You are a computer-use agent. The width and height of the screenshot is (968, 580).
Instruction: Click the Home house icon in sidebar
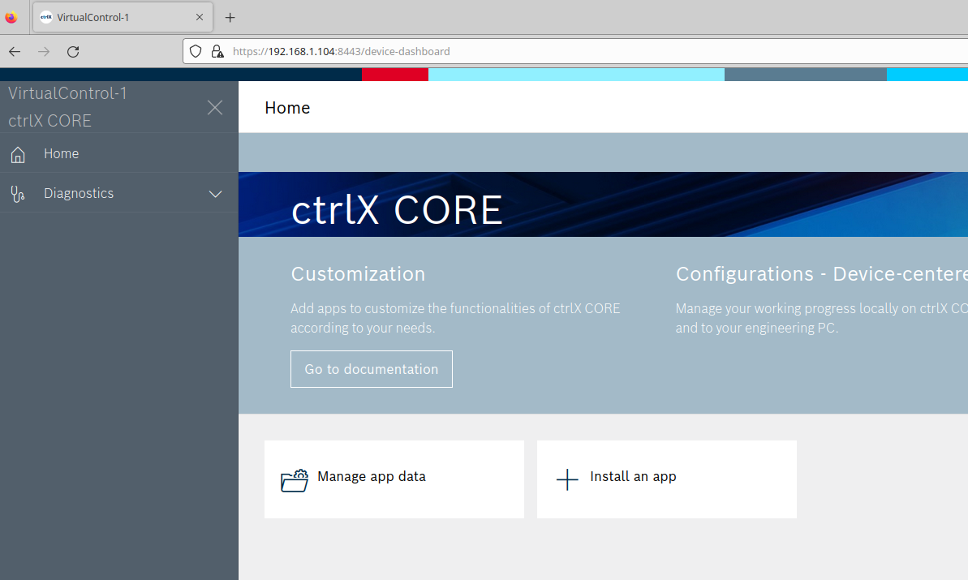18,154
